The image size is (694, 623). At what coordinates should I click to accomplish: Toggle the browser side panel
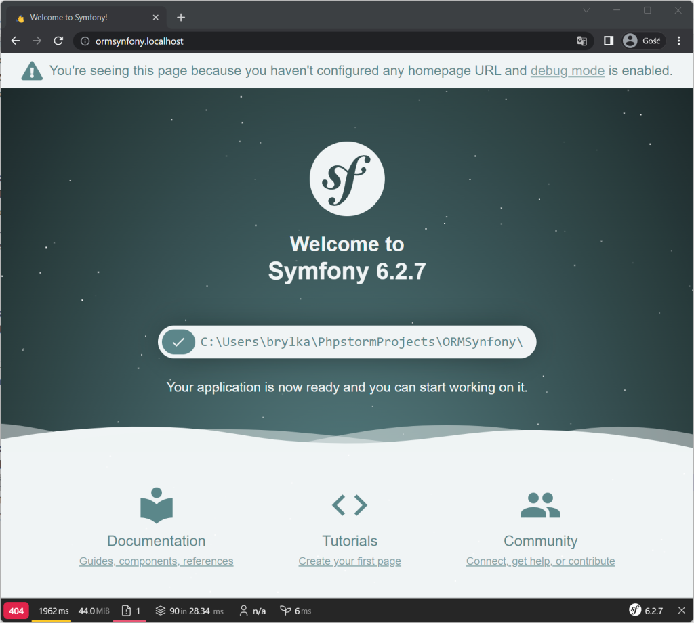click(x=609, y=41)
